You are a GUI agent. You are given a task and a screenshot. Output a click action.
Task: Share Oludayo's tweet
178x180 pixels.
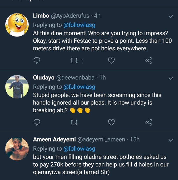[149, 122]
